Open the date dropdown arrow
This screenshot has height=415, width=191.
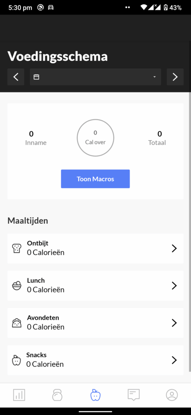coord(155,77)
